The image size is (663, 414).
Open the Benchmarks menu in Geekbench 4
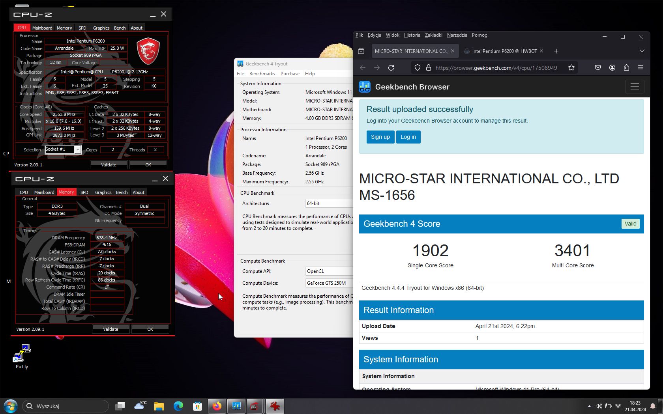[x=262, y=74]
